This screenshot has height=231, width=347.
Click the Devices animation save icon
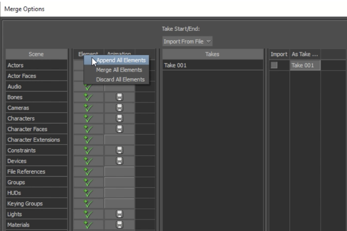pos(119,161)
